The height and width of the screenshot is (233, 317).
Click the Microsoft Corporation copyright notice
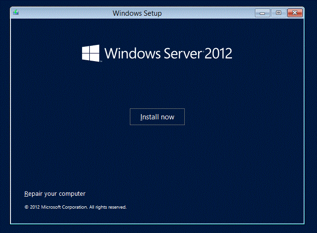pyautogui.click(x=75, y=207)
